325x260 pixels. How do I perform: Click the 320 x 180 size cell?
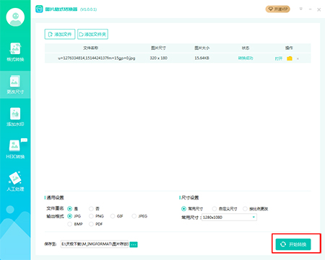[158, 58]
